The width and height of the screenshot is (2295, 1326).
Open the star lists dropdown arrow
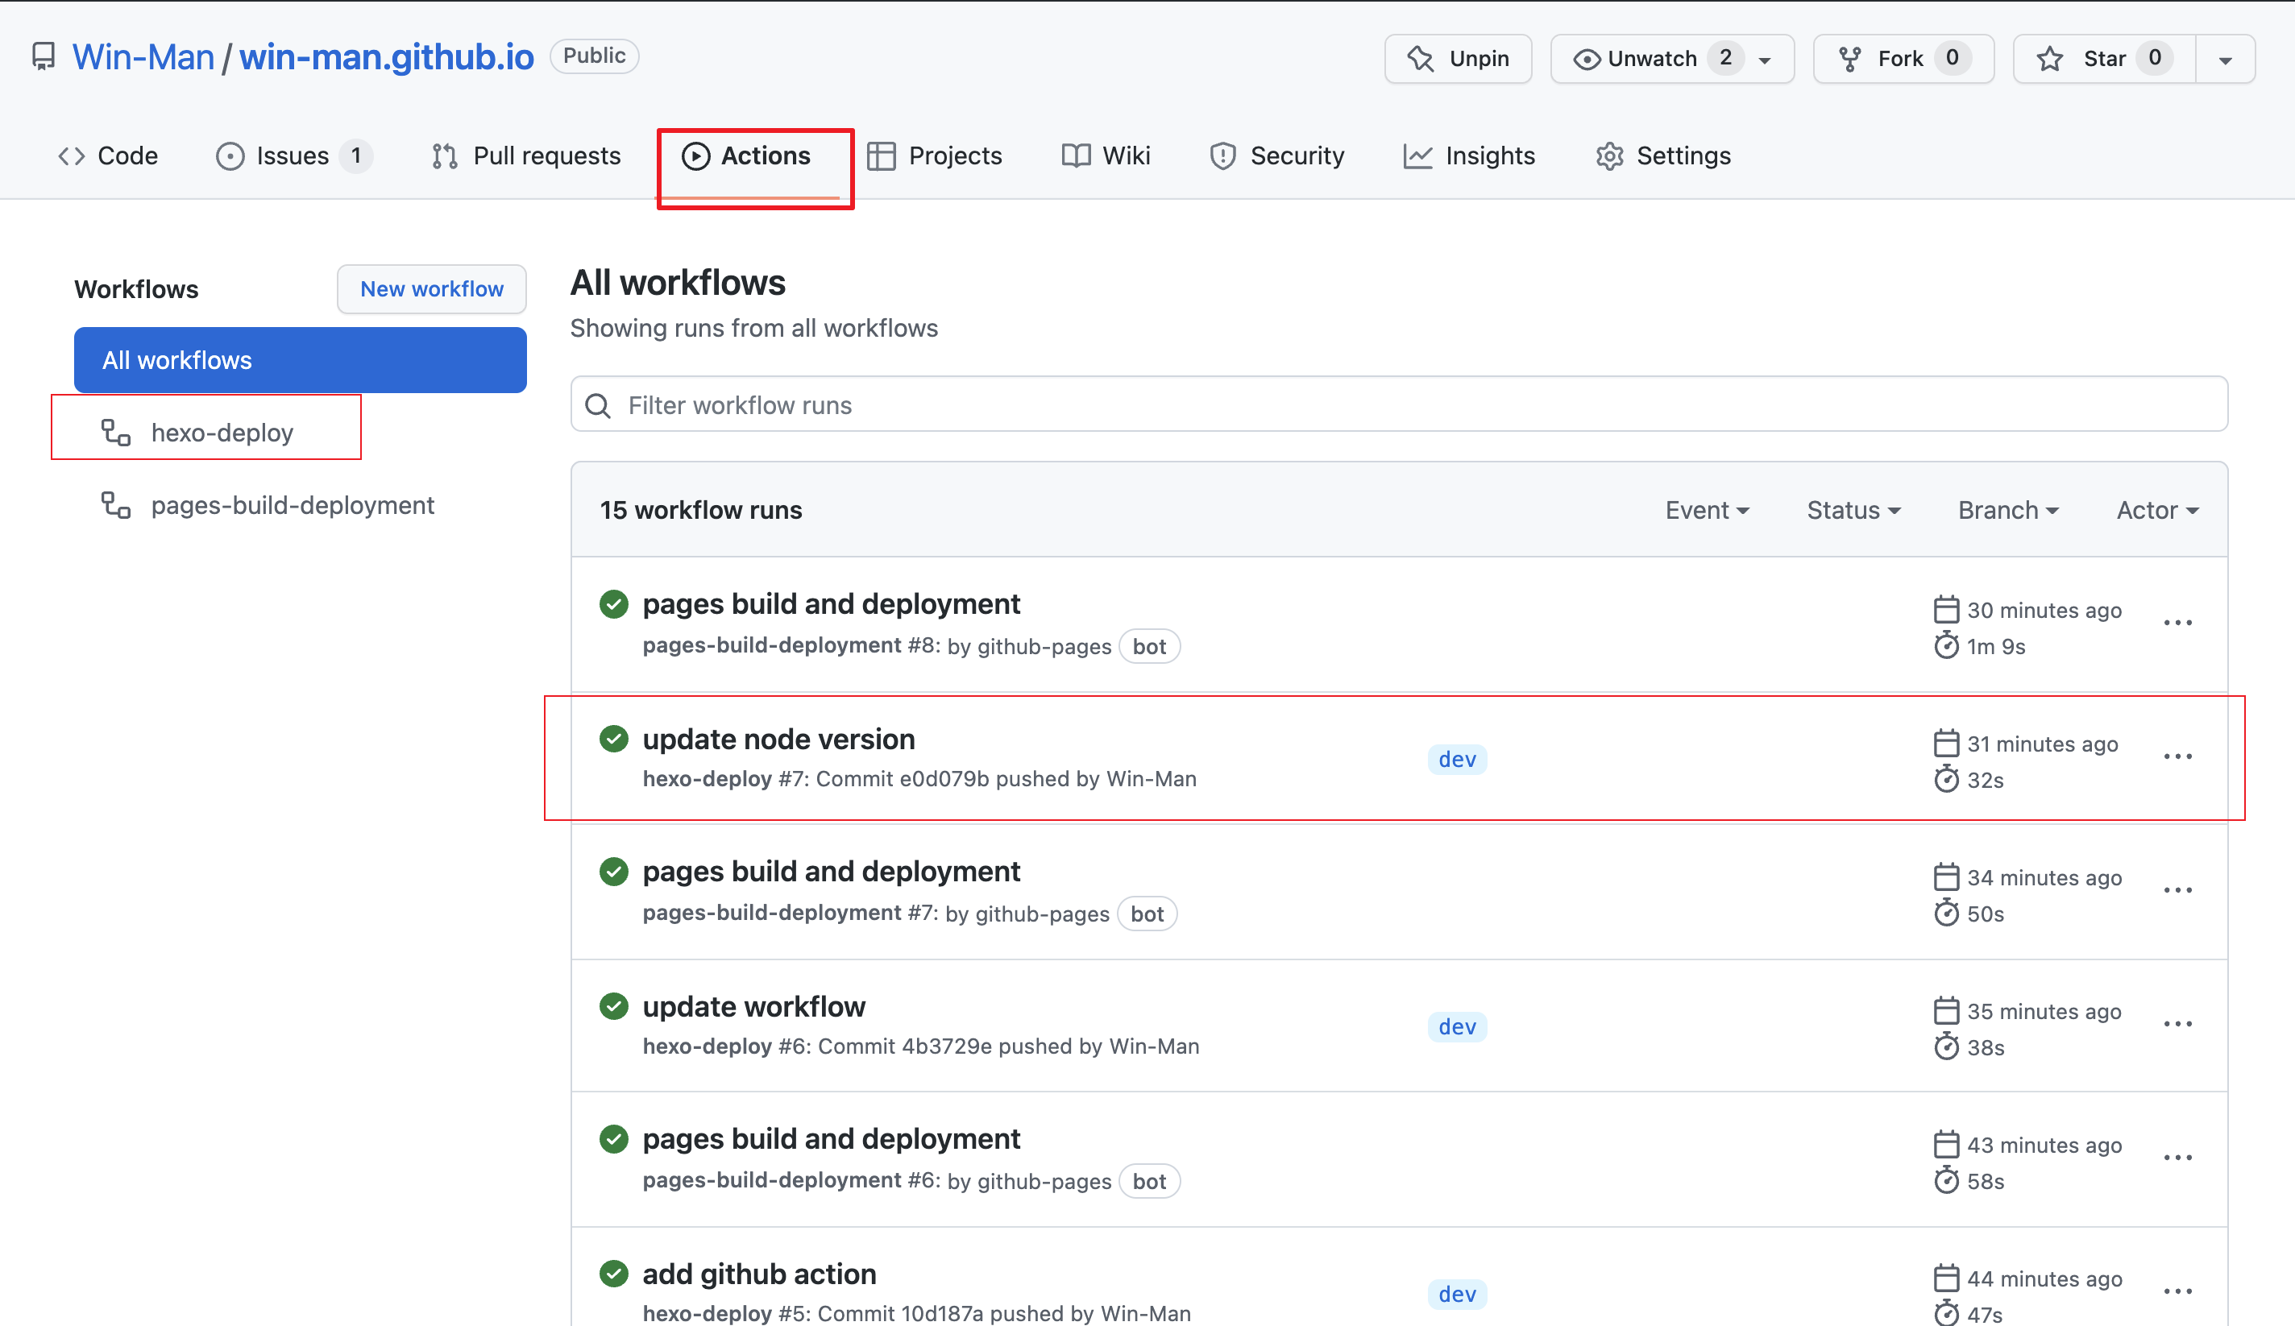click(2225, 60)
